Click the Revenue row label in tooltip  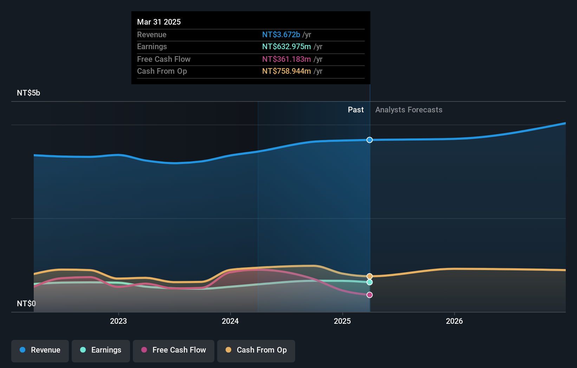click(x=152, y=35)
